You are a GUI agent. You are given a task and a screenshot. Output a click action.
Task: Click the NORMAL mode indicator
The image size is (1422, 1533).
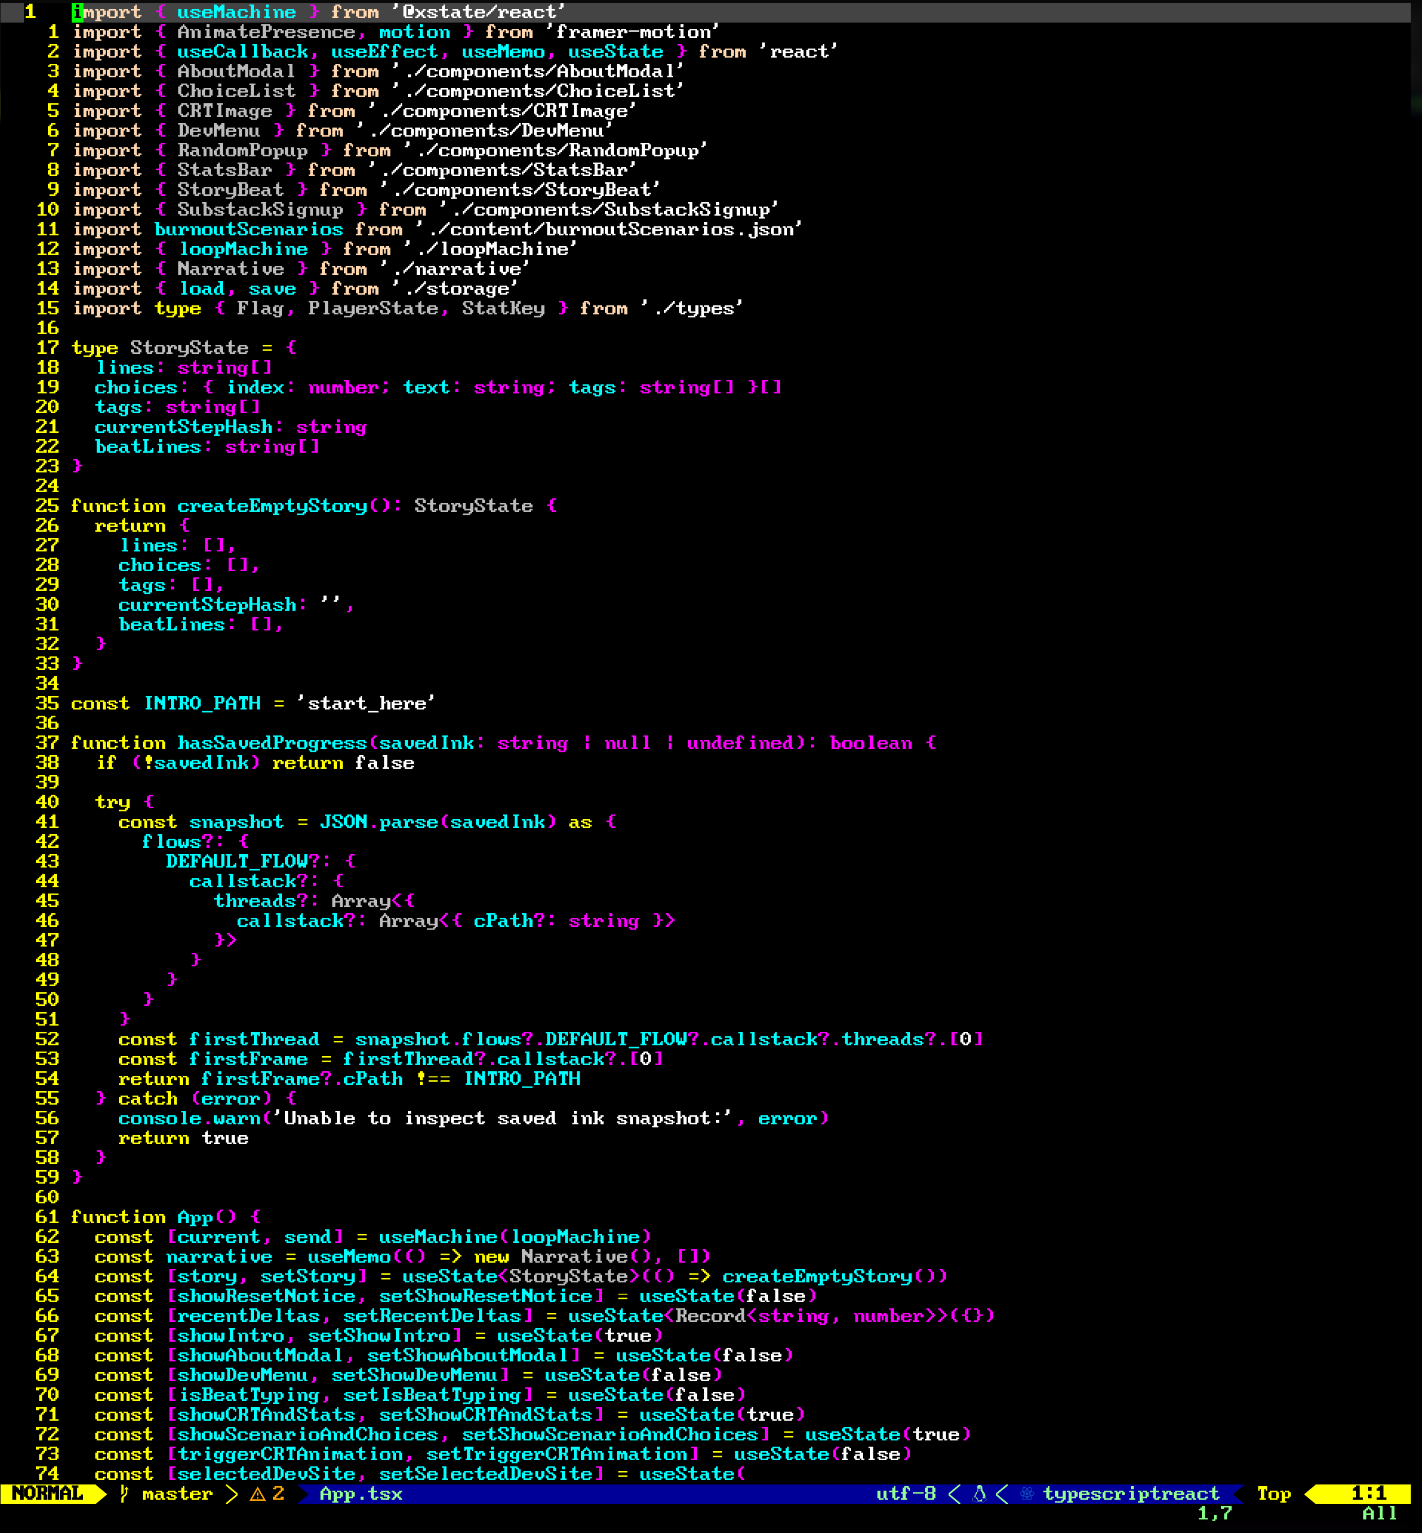[x=48, y=1493]
